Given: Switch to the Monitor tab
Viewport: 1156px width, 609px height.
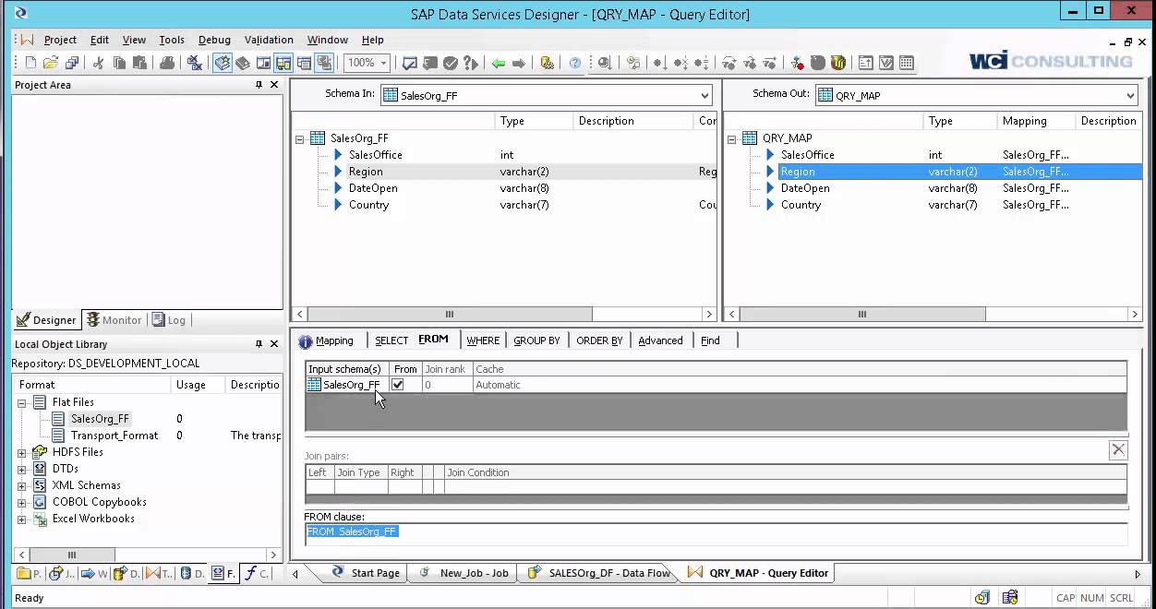Looking at the screenshot, I should click(x=114, y=320).
